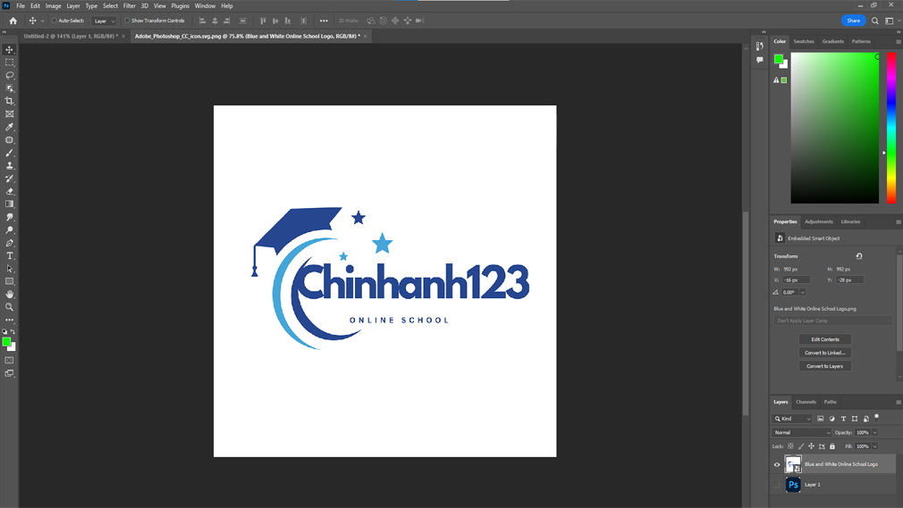Select the Brush tool
This screenshot has height=508, width=903.
(9, 153)
